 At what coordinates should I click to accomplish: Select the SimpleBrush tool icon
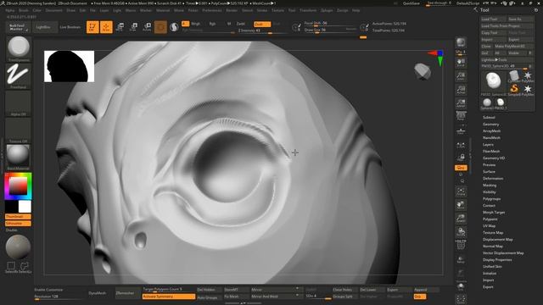pyautogui.click(x=514, y=89)
